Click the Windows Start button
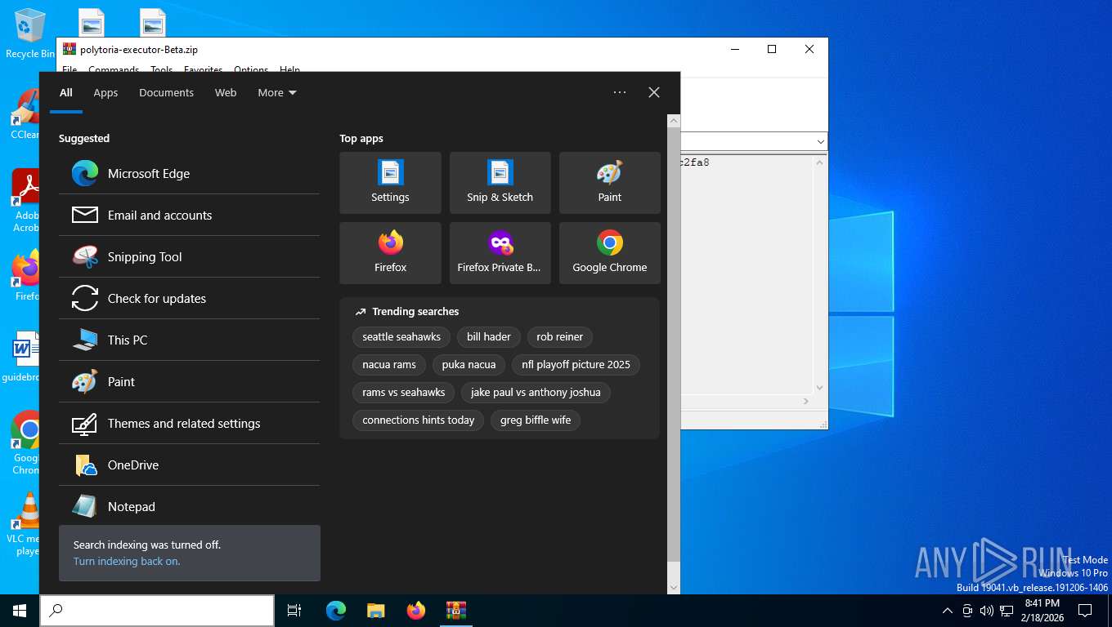 [x=20, y=611]
